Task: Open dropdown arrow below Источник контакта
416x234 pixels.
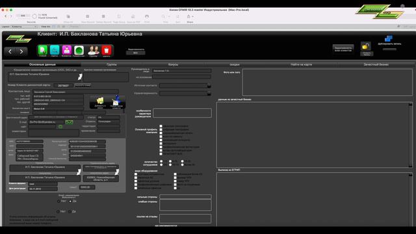Action: click(x=209, y=94)
